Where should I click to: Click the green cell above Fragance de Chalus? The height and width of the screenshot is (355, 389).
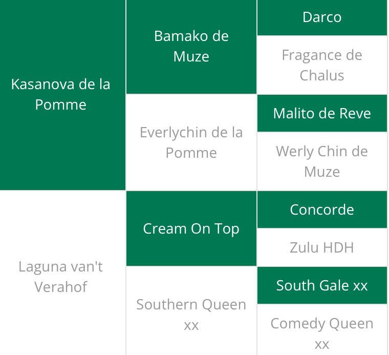322,17
